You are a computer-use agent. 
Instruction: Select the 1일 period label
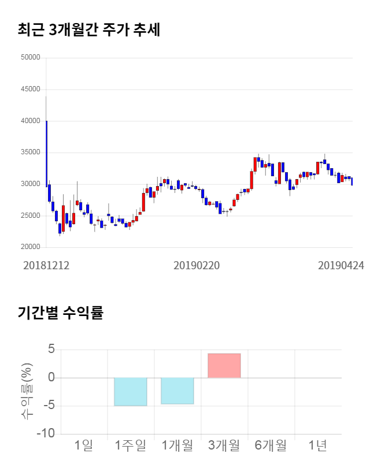point(83,445)
